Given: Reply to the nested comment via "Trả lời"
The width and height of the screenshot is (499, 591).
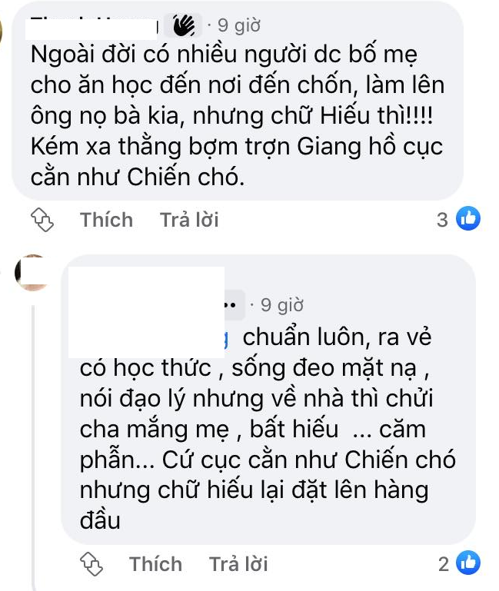Looking at the screenshot, I should click(x=238, y=564).
